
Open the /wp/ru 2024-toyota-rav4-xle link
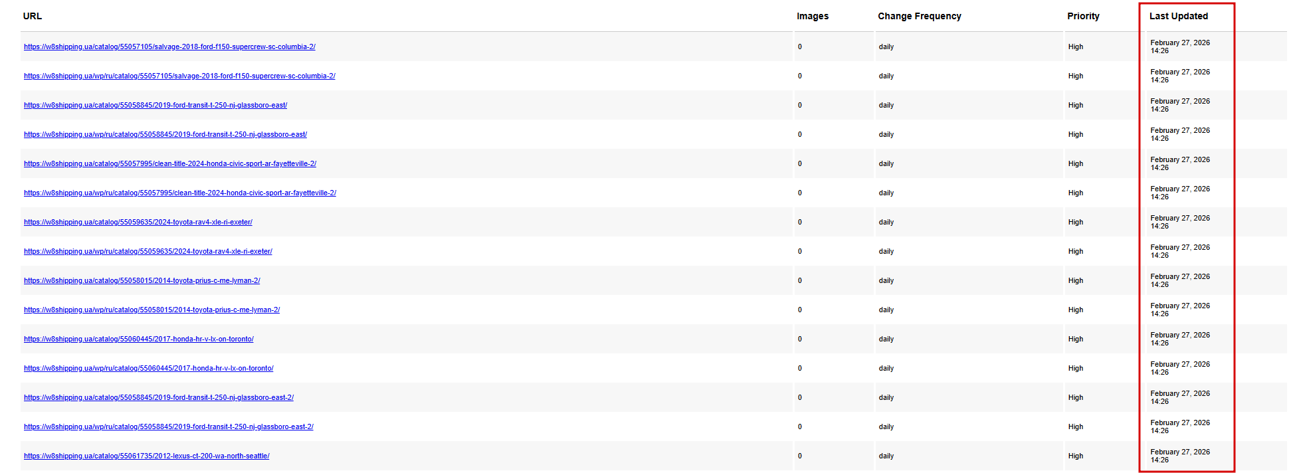148,251
